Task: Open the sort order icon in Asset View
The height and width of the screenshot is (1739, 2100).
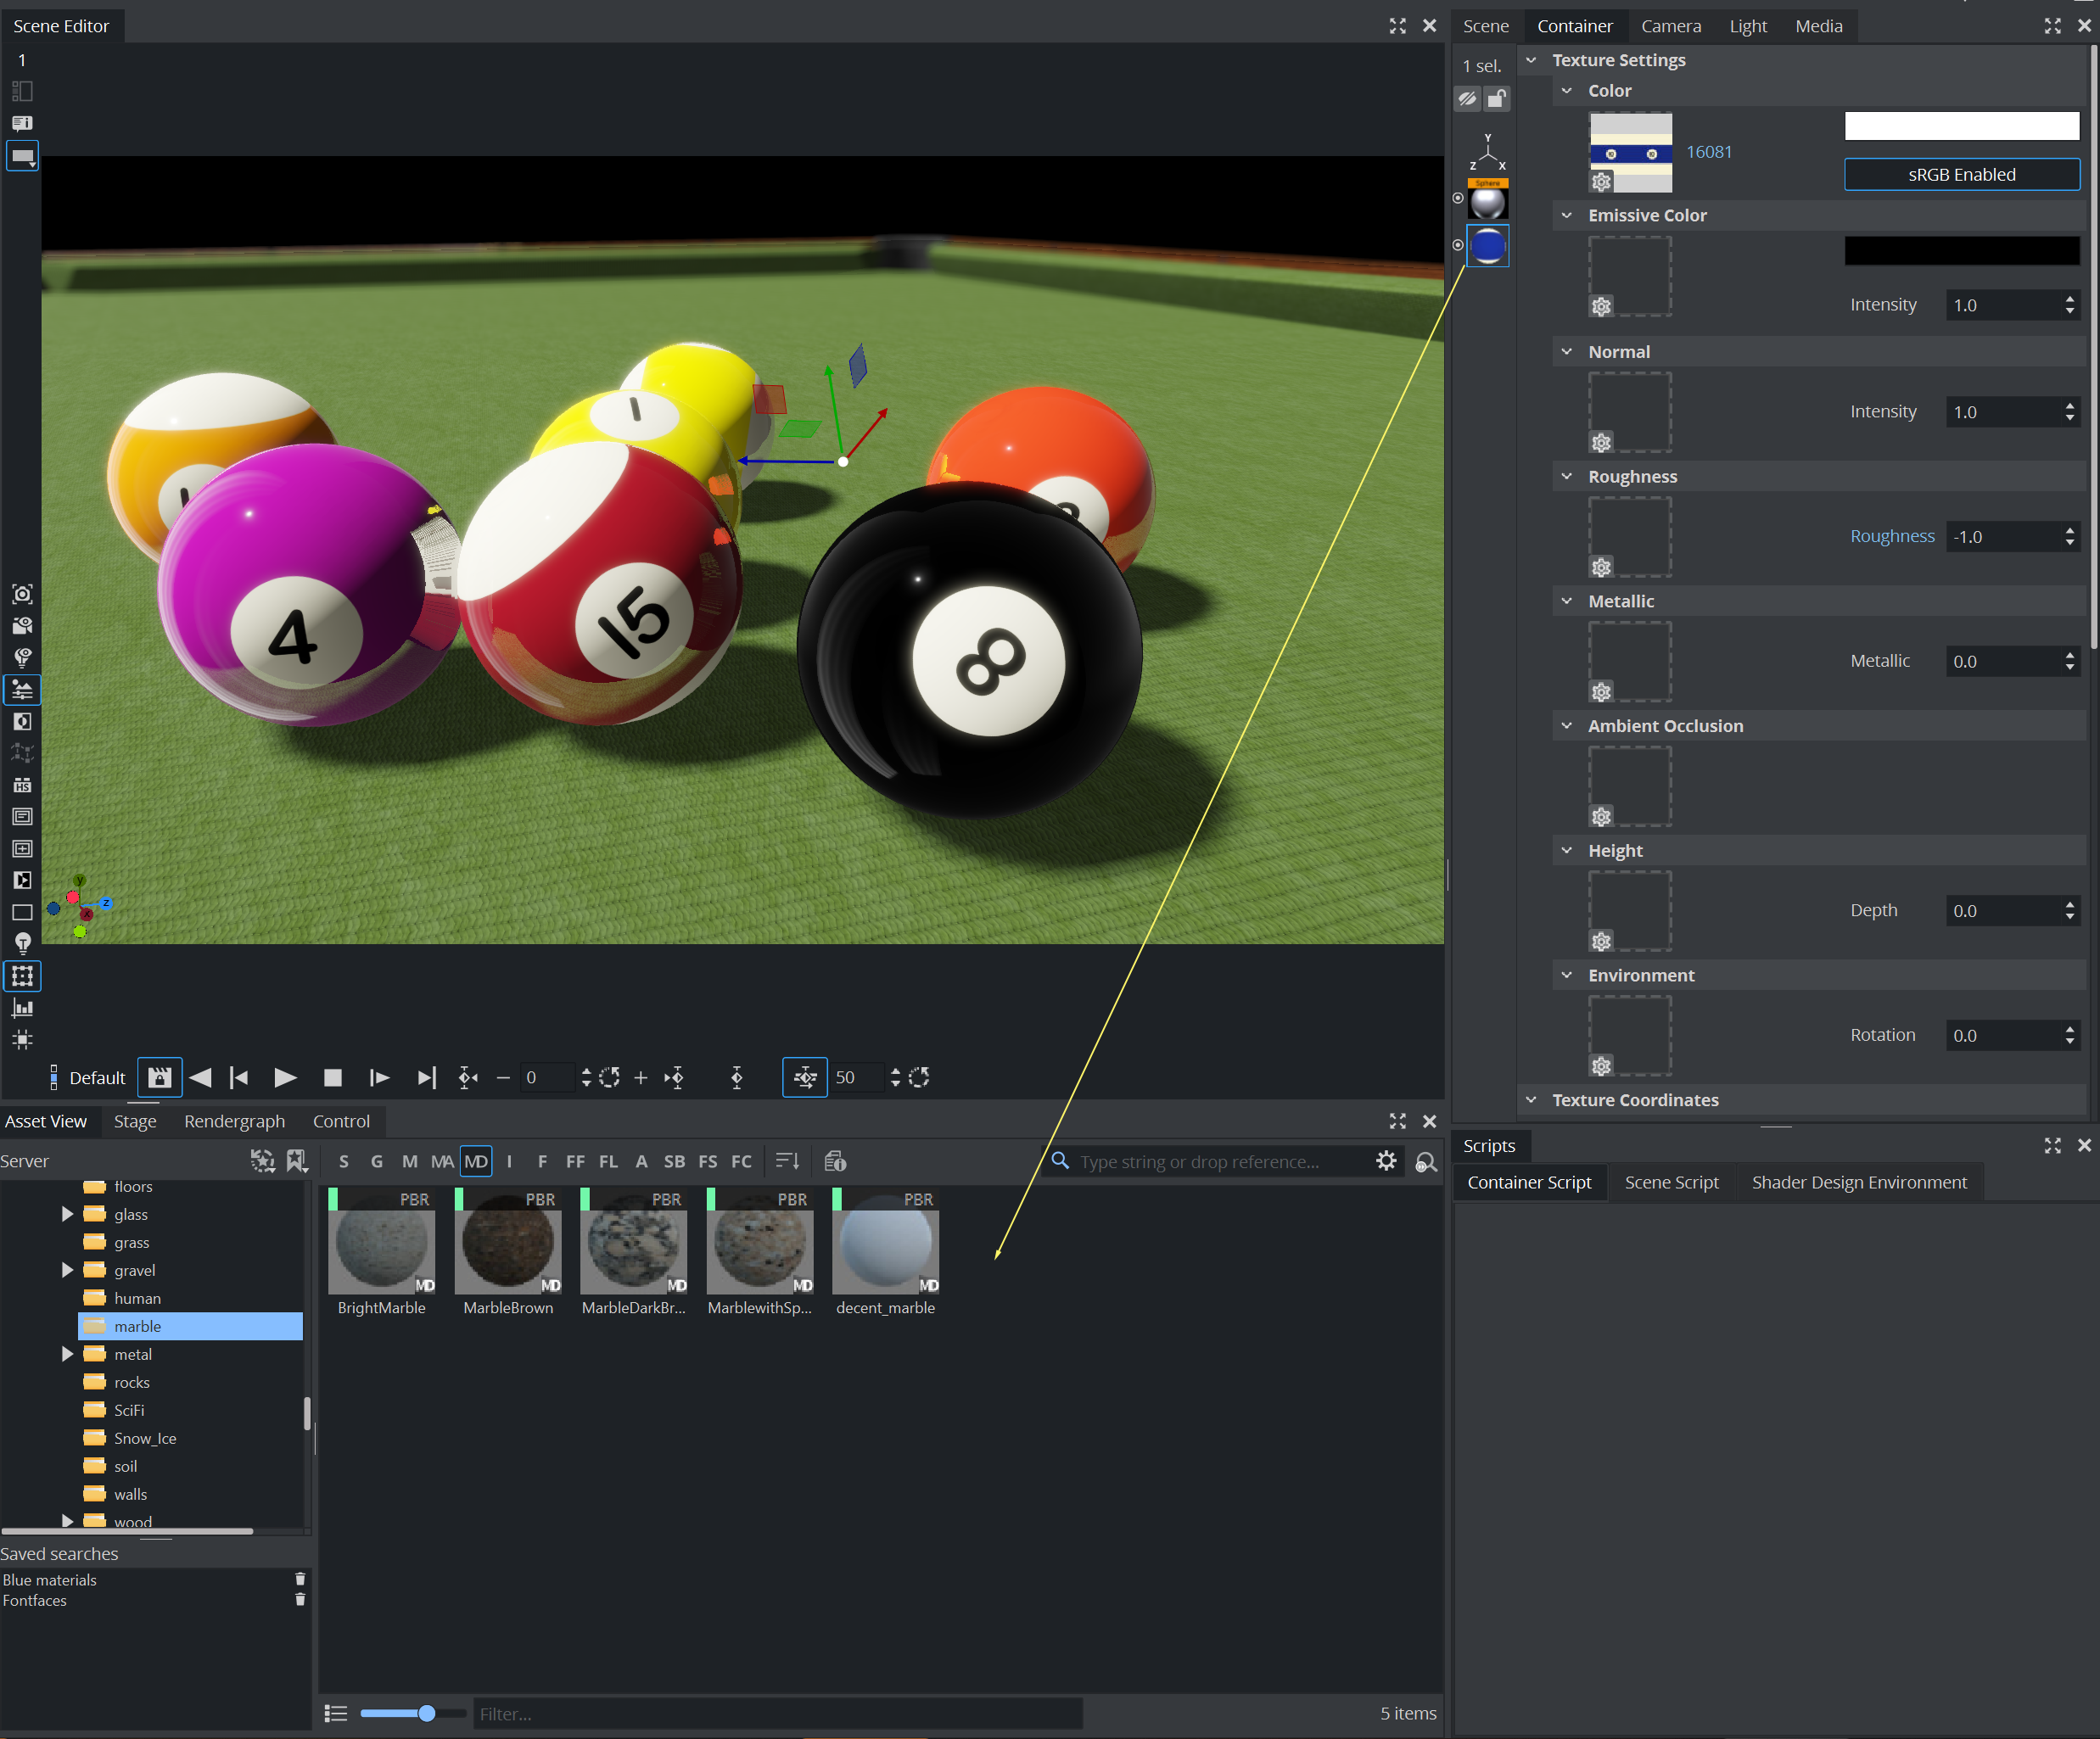Action: [787, 1161]
